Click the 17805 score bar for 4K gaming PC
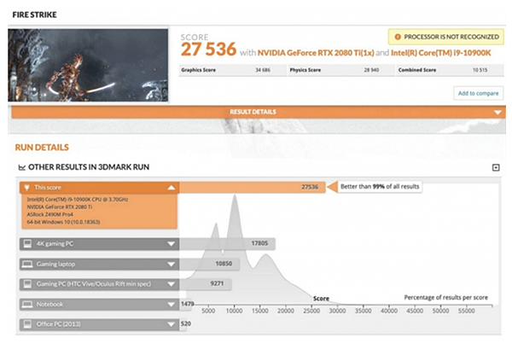The height and width of the screenshot is (349, 512). [227, 243]
